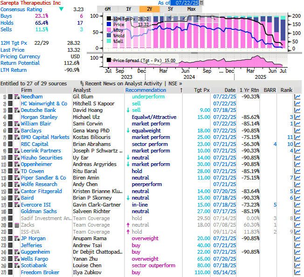Image resolution: width=304 pixels, height=277 pixels.
Task: Switch chart range to 5Y tab
Action: [x=170, y=9]
